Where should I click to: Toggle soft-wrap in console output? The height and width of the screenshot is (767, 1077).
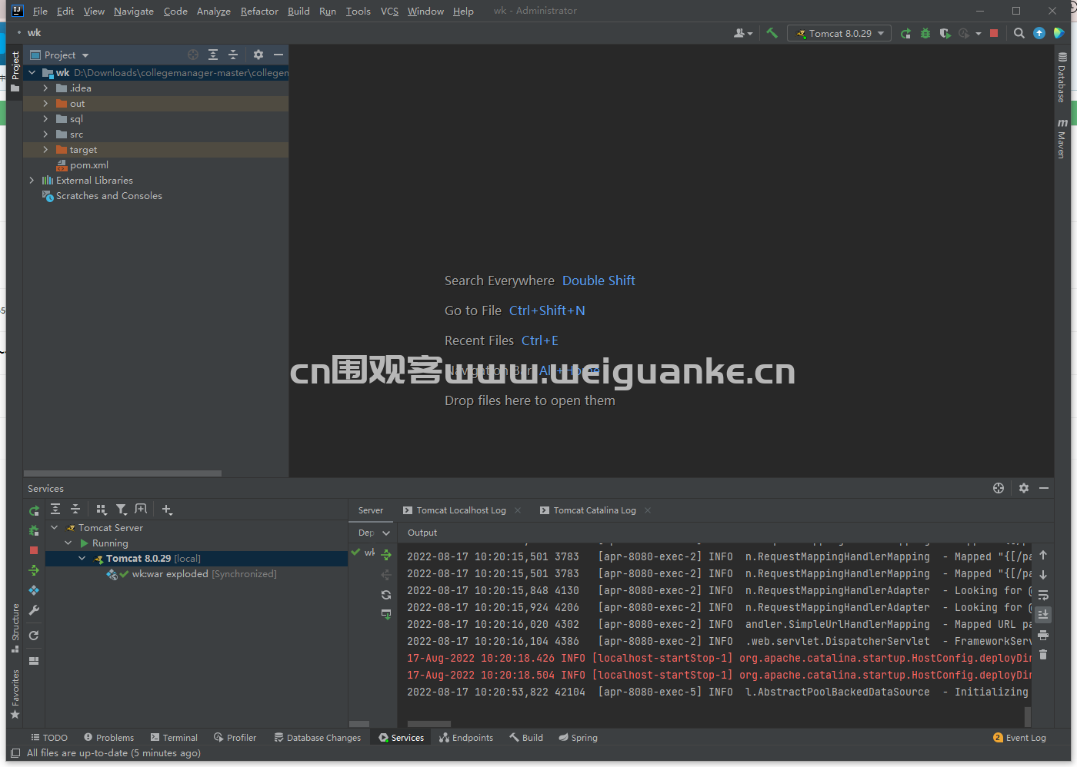tap(1043, 595)
